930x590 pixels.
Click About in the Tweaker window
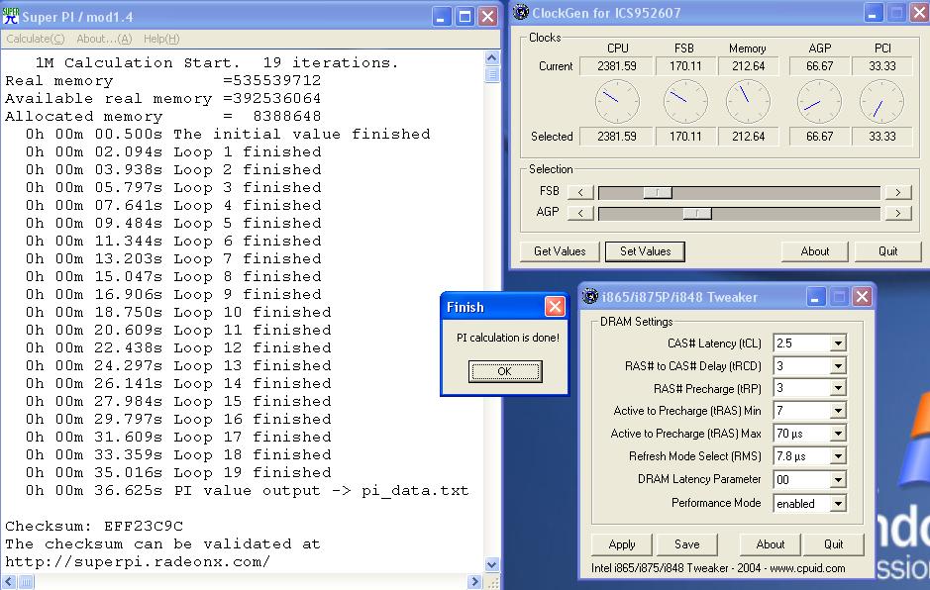[x=770, y=544]
